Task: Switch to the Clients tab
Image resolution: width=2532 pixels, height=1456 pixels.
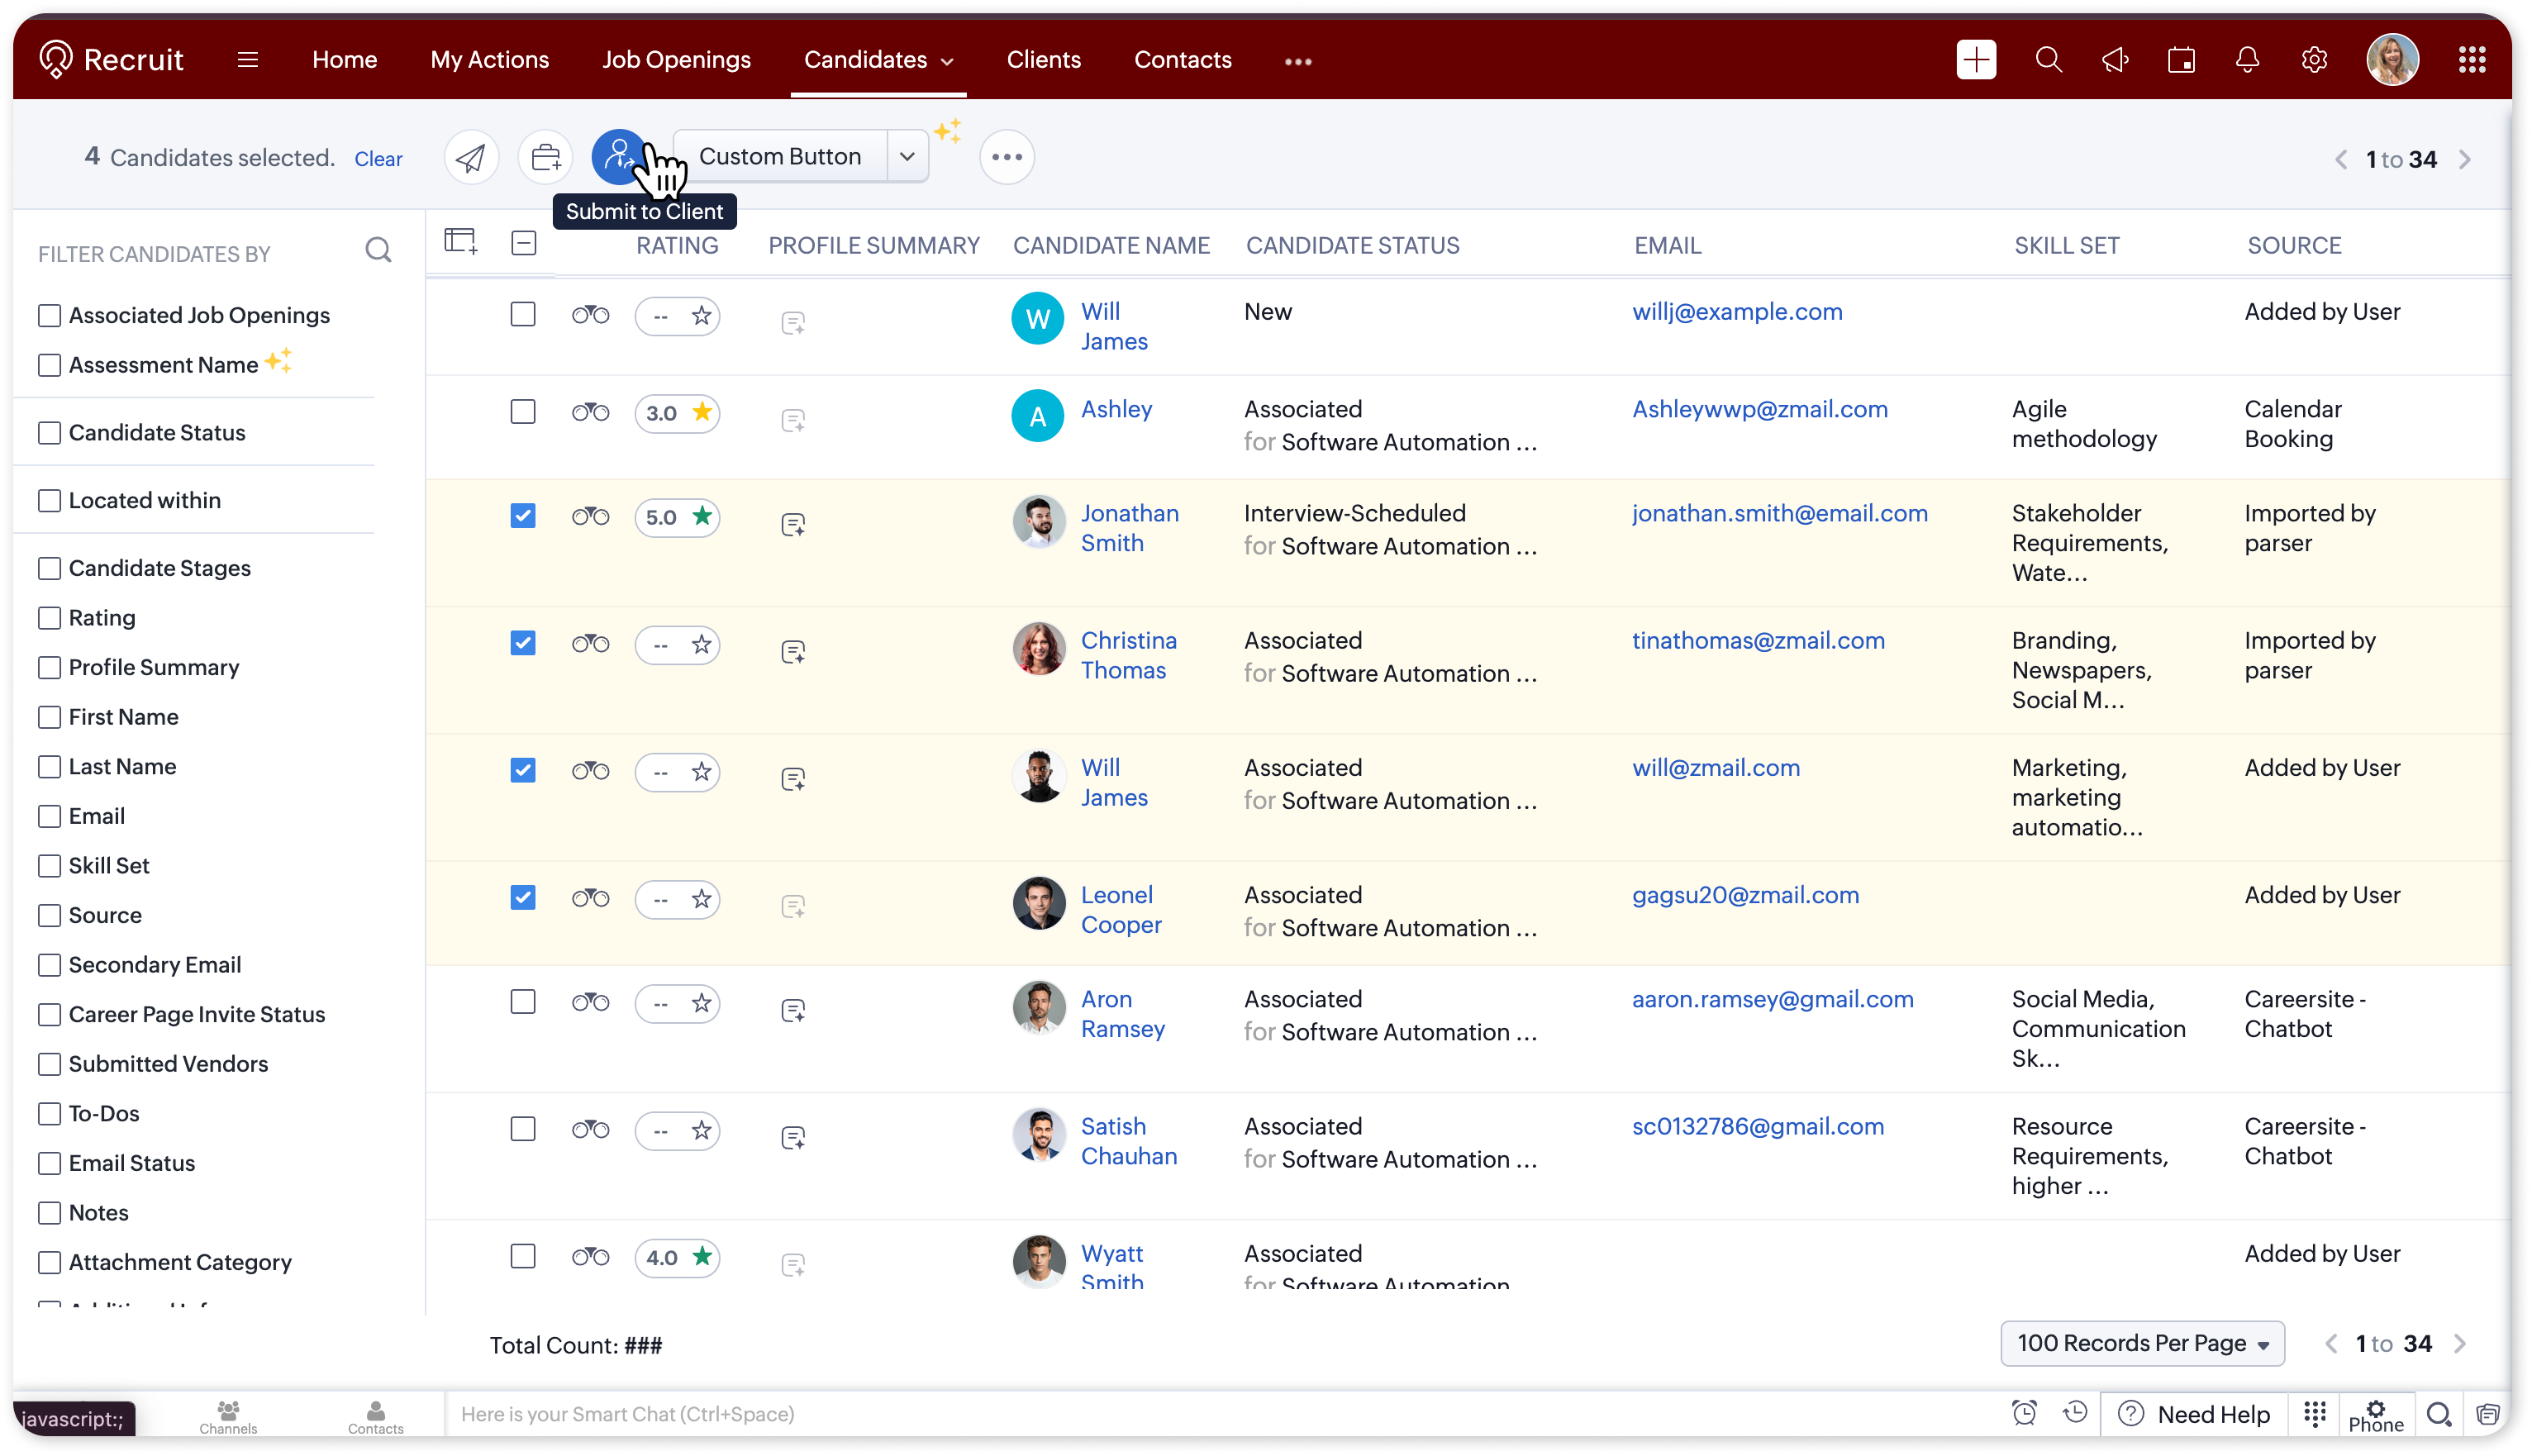Action: pyautogui.click(x=1043, y=60)
